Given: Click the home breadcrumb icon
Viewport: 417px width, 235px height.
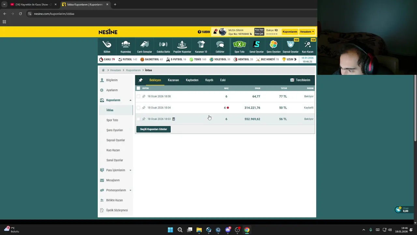Looking at the screenshot, I should [x=103, y=70].
